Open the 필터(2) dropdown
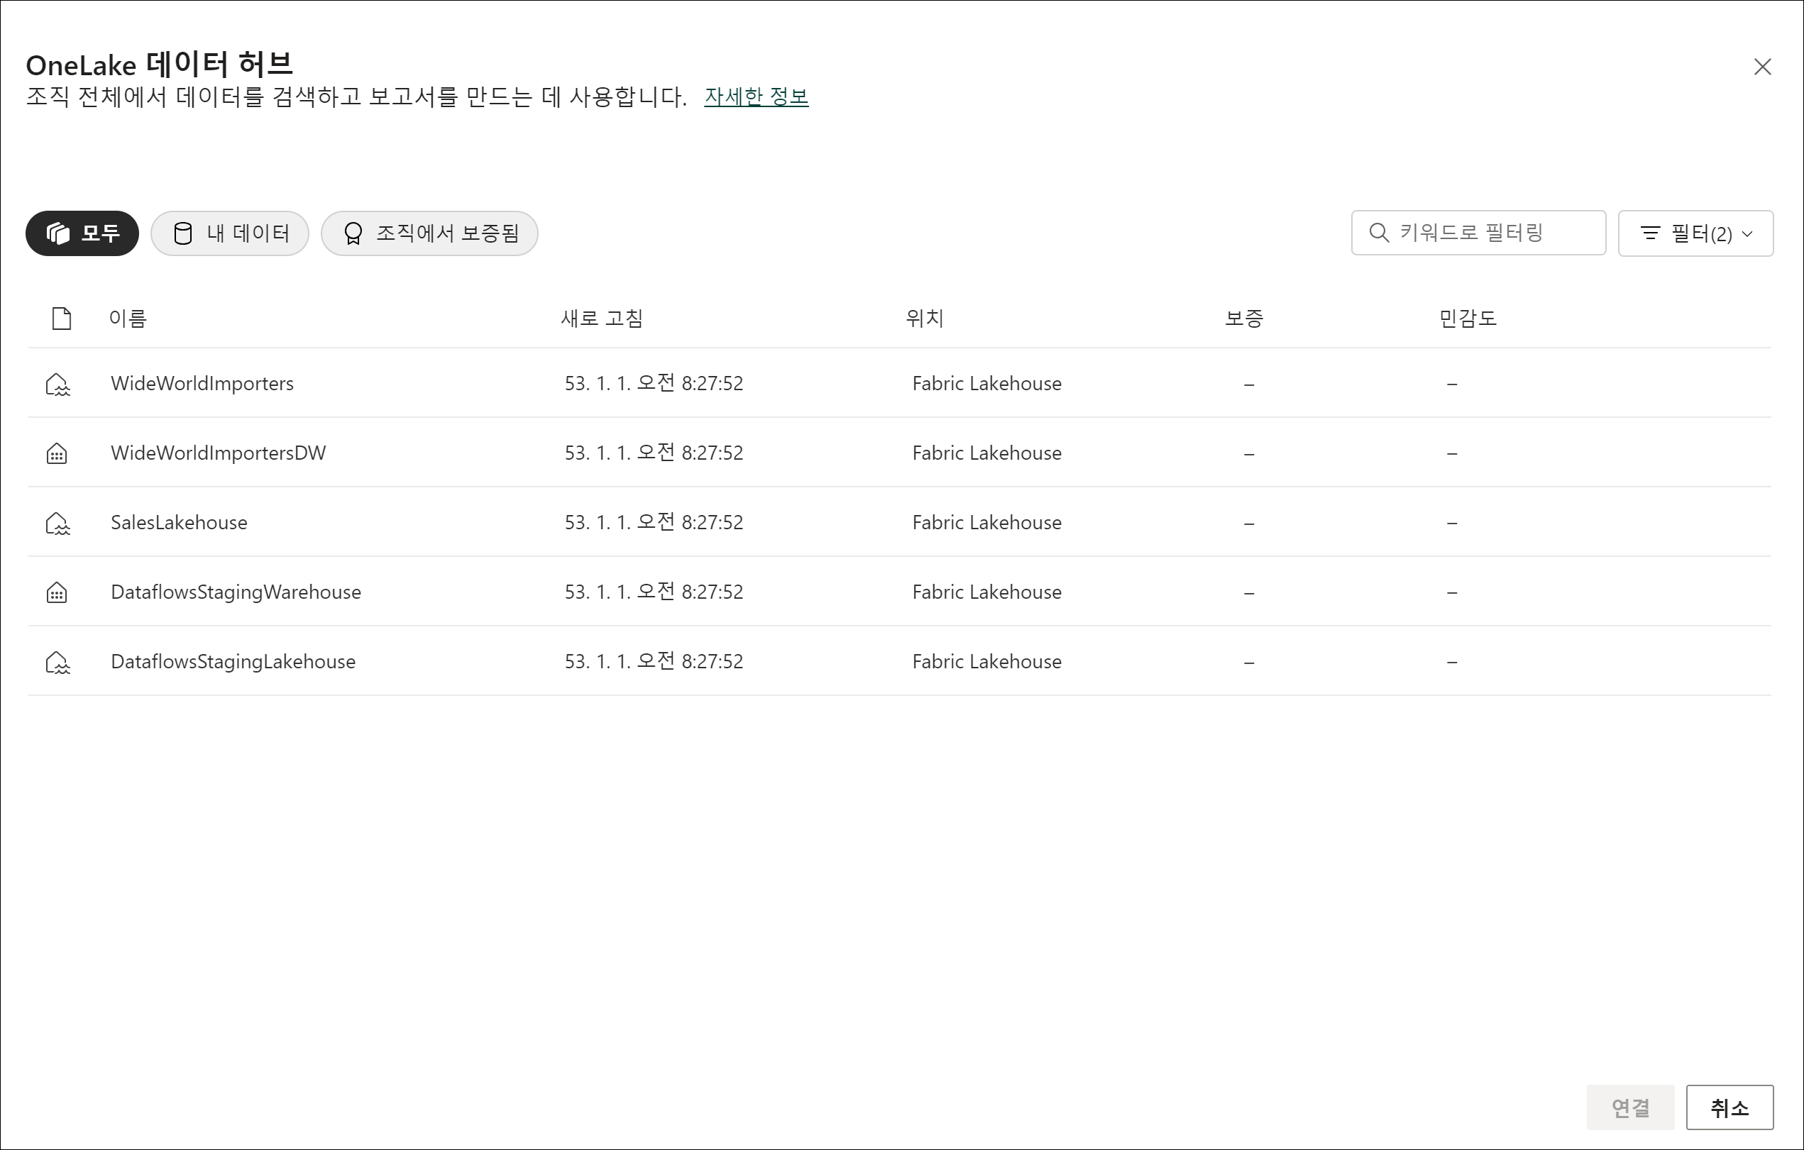This screenshot has height=1150, width=1804. (1695, 233)
